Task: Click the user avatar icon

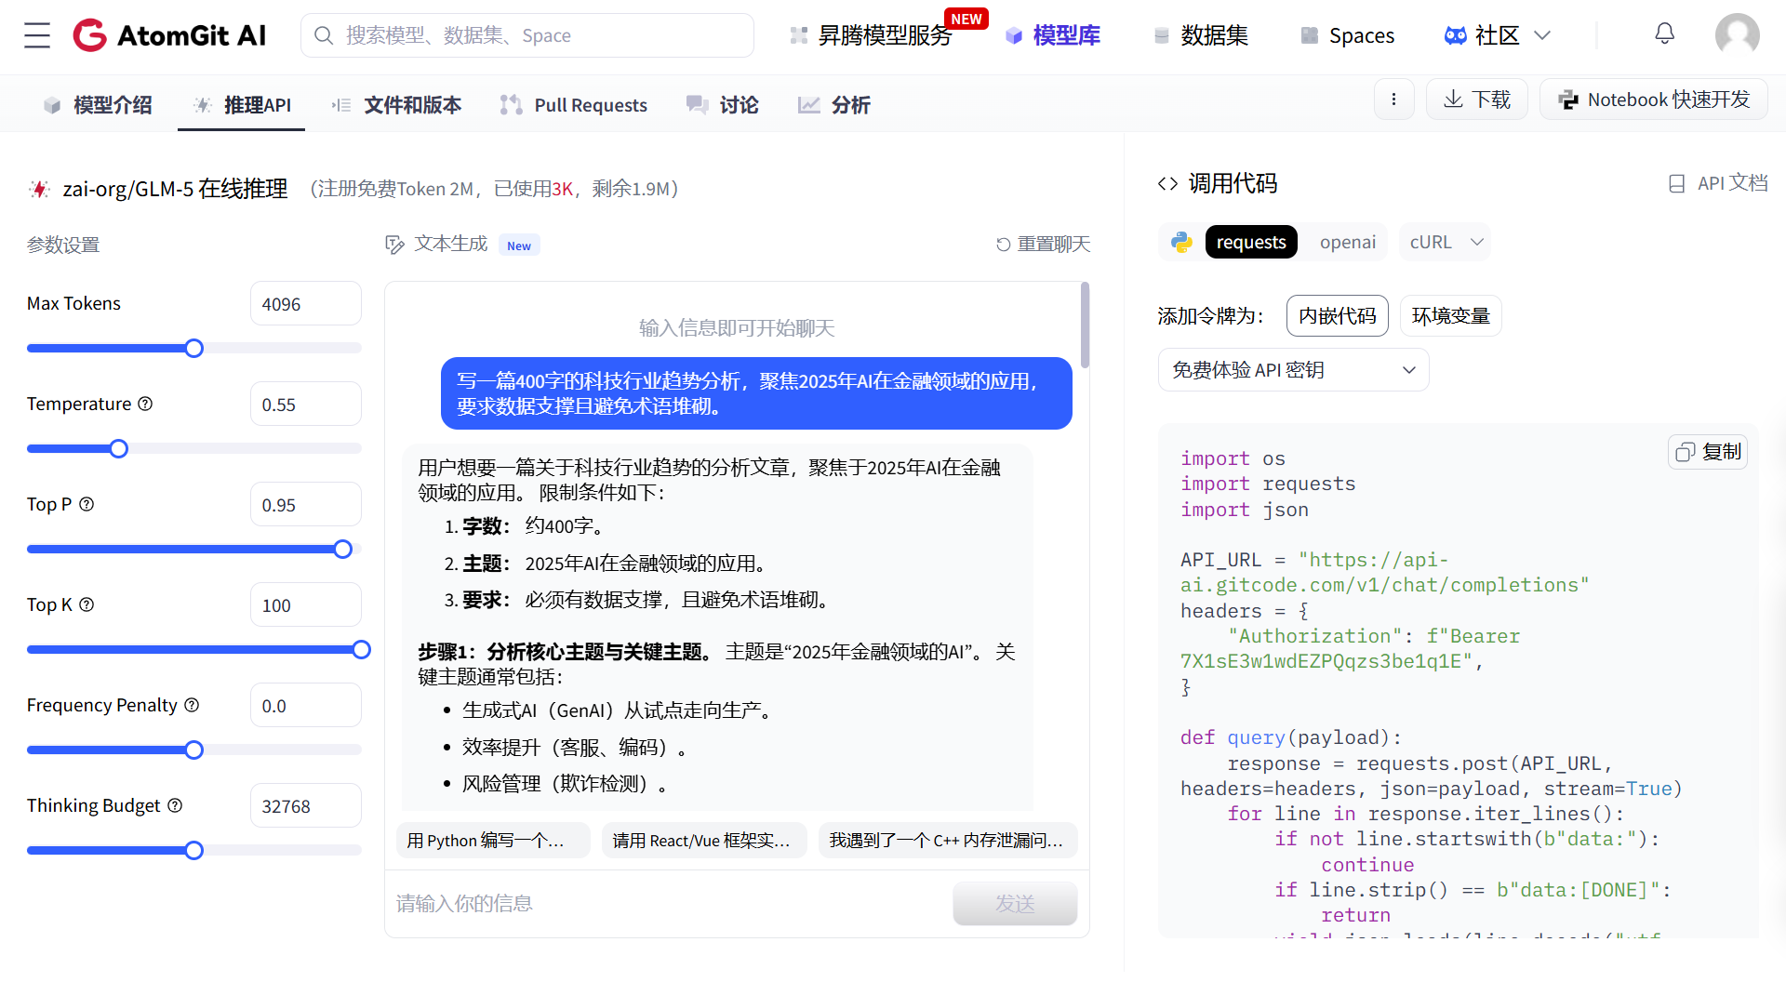Action: click(1738, 34)
